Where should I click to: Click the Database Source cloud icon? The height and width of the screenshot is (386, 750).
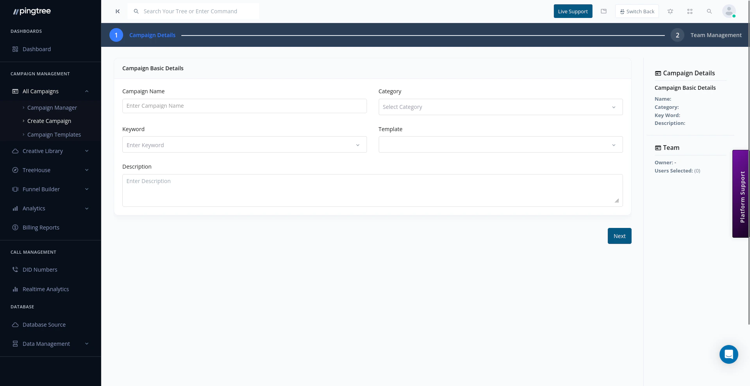15,325
